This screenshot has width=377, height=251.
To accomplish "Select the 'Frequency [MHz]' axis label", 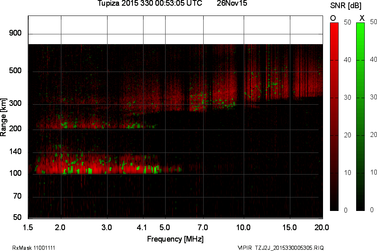I will [x=175, y=239].
